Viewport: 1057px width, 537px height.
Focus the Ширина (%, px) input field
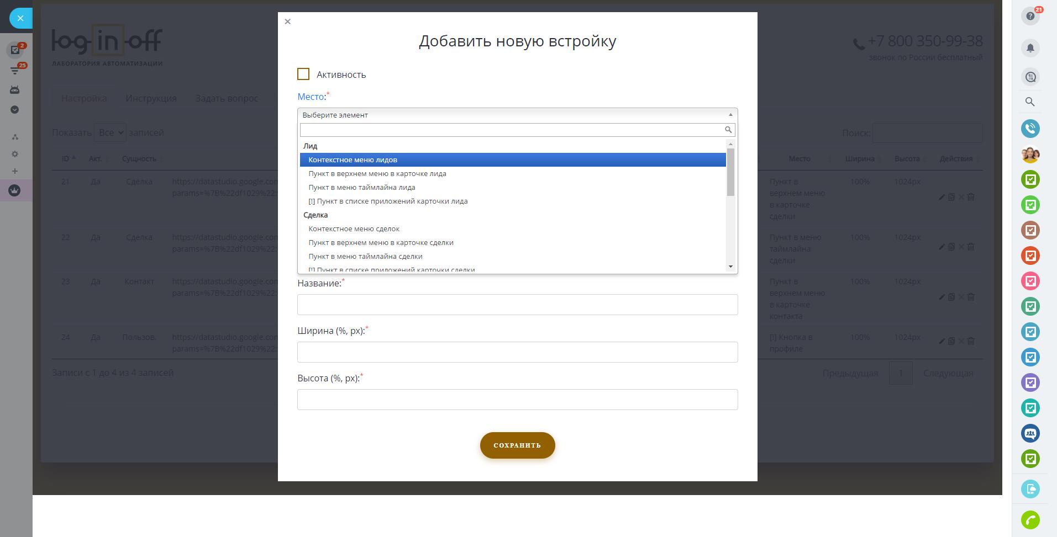point(517,352)
